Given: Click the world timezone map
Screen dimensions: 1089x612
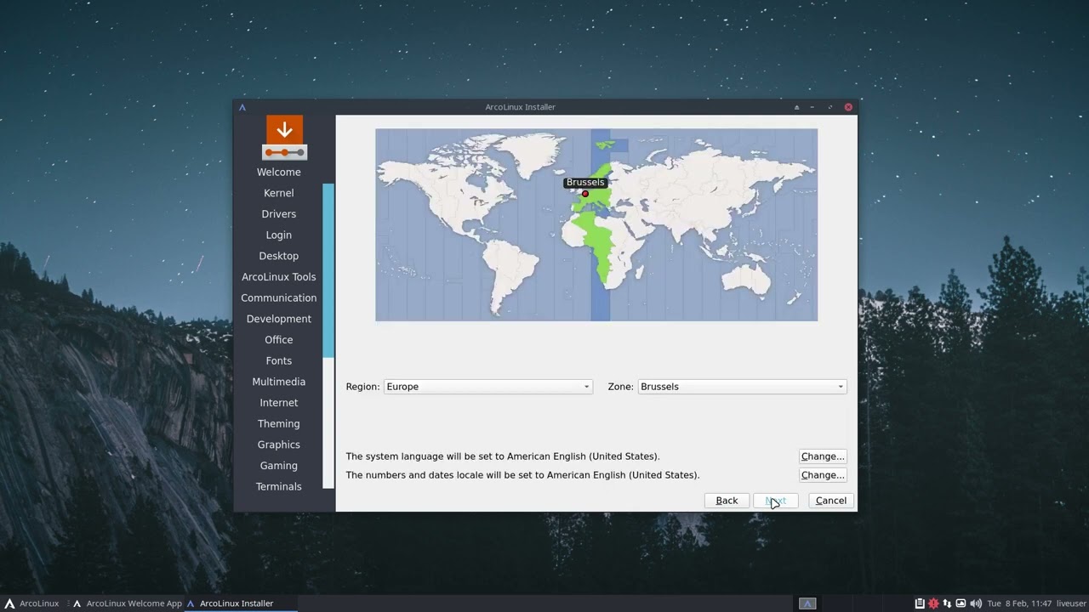Looking at the screenshot, I should click(x=596, y=225).
